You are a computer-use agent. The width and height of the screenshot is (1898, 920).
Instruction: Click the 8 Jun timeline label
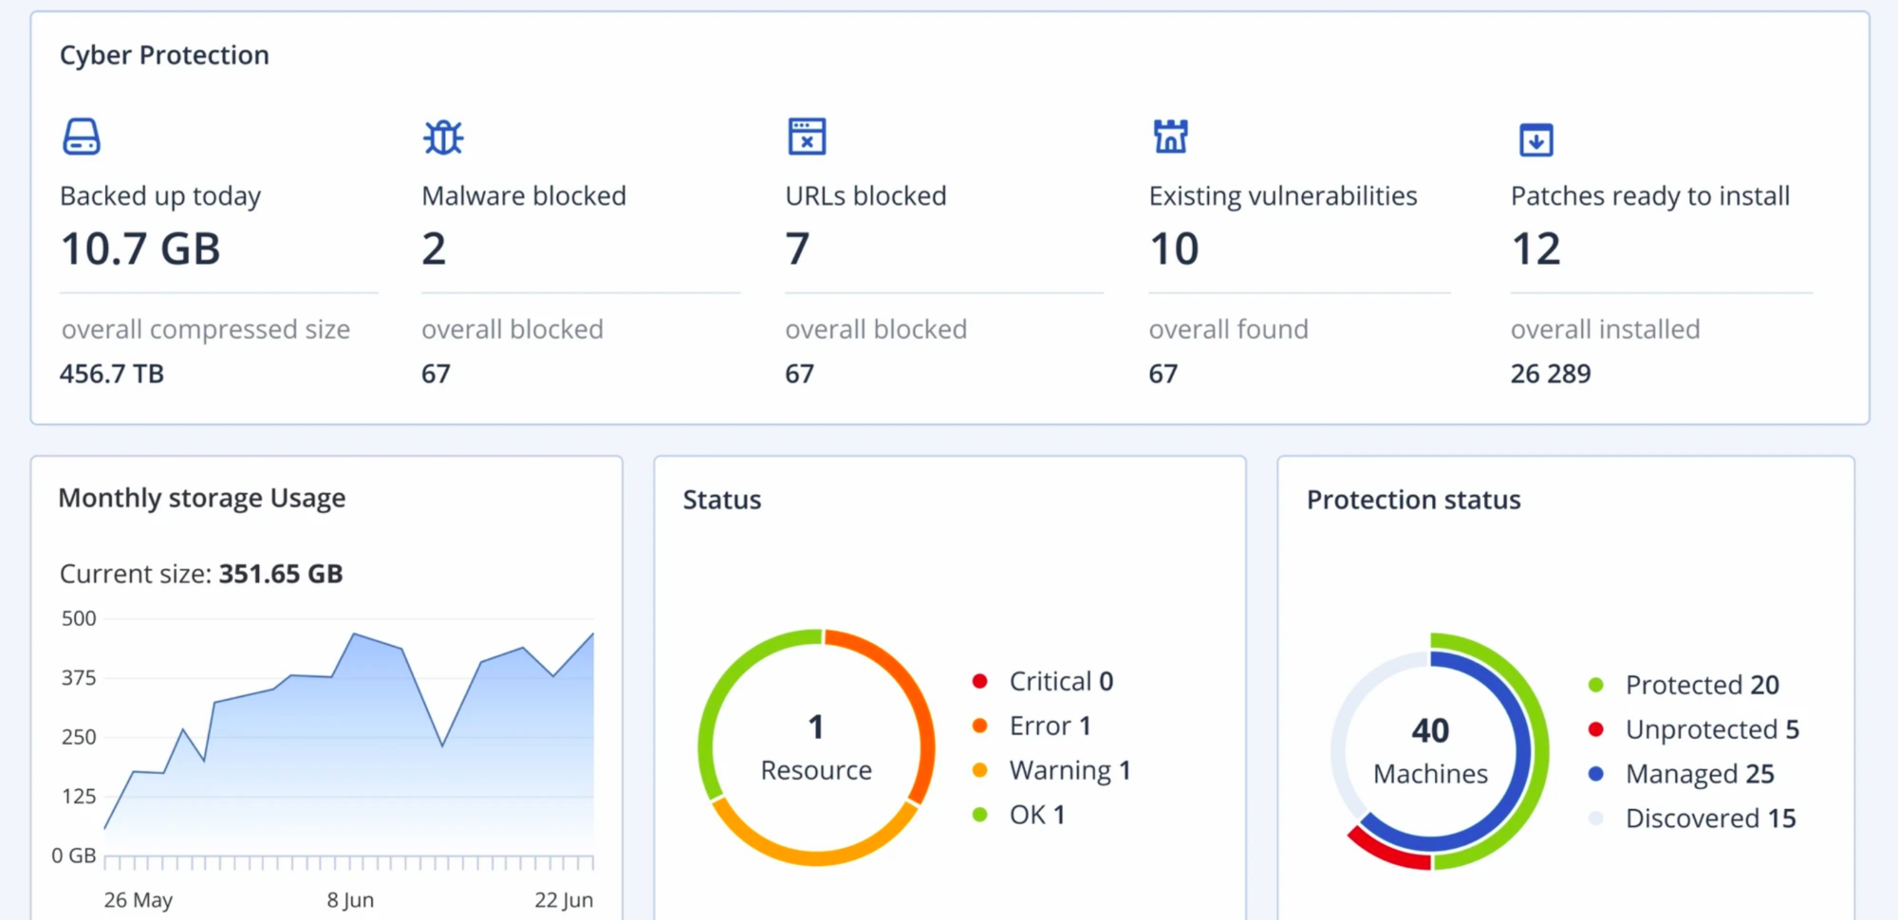pos(350,899)
